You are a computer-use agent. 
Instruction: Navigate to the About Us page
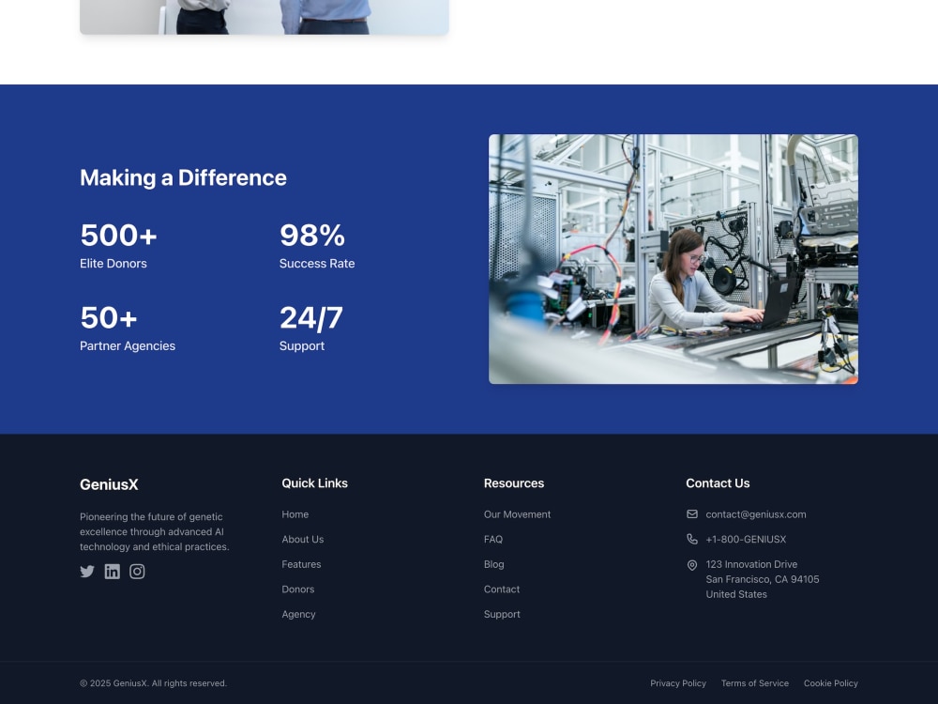[302, 539]
